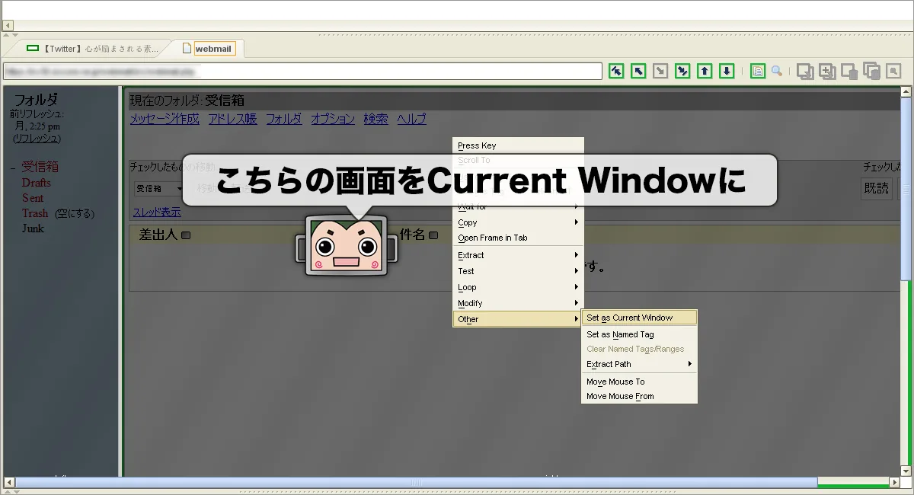Image resolution: width=914 pixels, height=495 pixels.
Task: Open アドレス帳 link
Action: pos(232,119)
